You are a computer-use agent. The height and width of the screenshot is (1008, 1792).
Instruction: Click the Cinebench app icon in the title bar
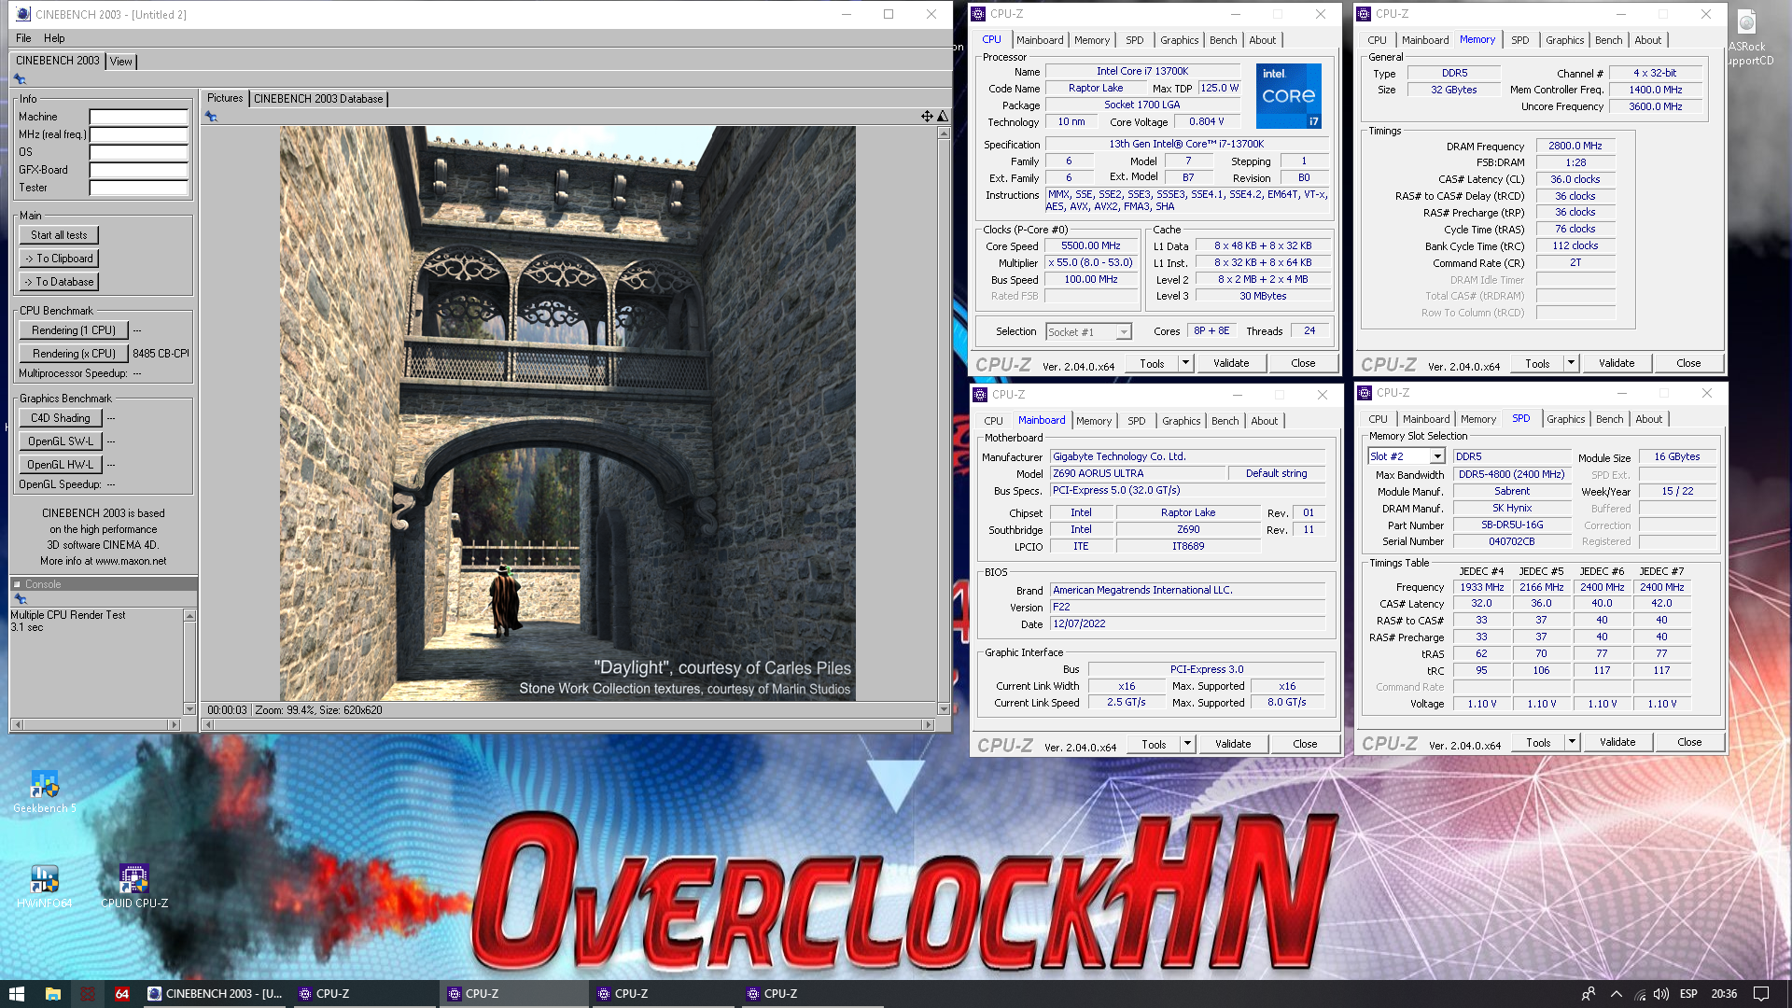click(23, 14)
